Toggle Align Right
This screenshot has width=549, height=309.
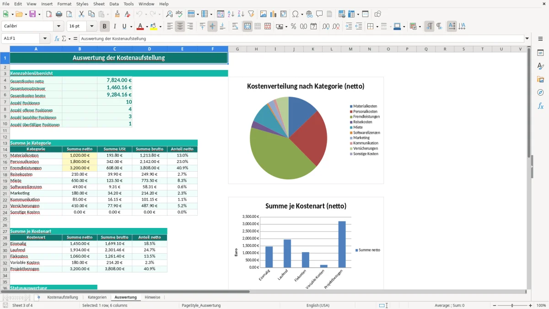coord(190,27)
